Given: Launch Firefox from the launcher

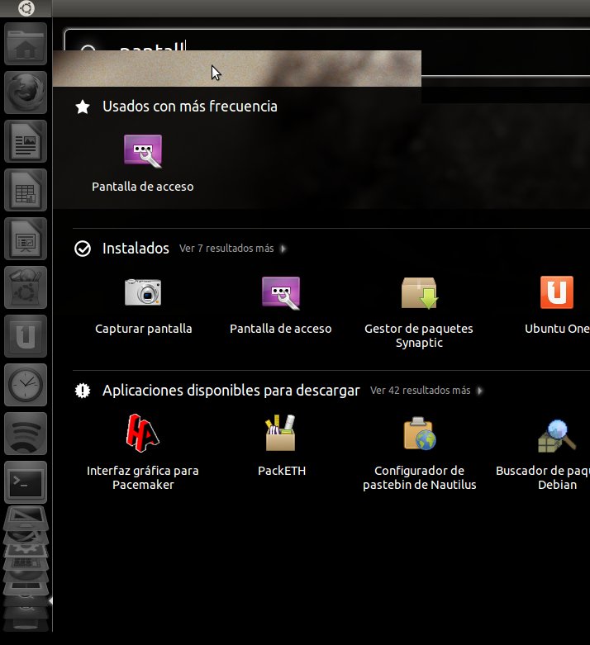Looking at the screenshot, I should pos(26,92).
